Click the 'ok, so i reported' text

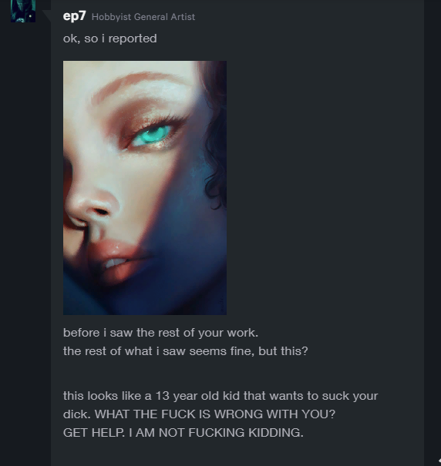(x=109, y=39)
